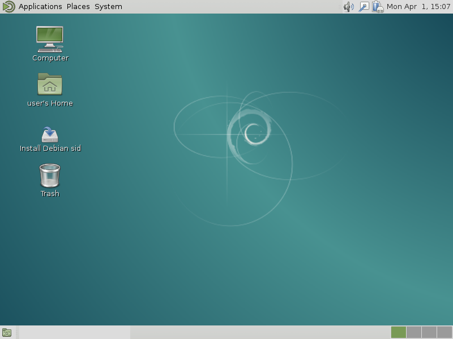Click the "Install Debian sid" label text
The height and width of the screenshot is (339, 453).
pyautogui.click(x=50, y=149)
